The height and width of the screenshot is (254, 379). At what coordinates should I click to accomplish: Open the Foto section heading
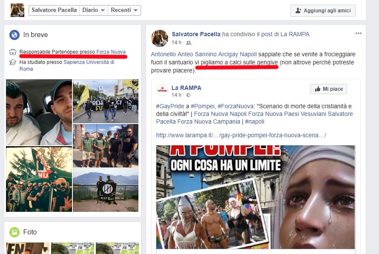[30, 232]
